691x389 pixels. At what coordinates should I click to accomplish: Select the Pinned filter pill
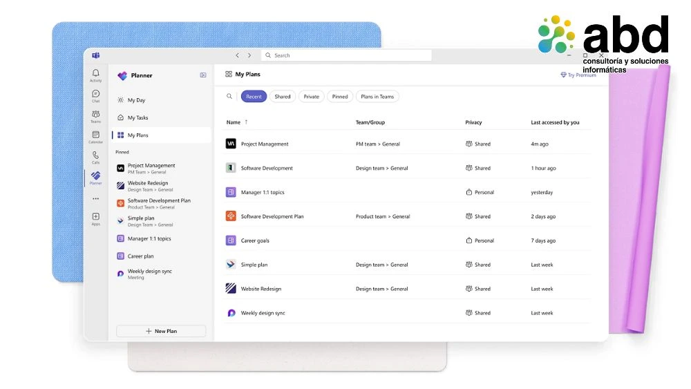340,97
